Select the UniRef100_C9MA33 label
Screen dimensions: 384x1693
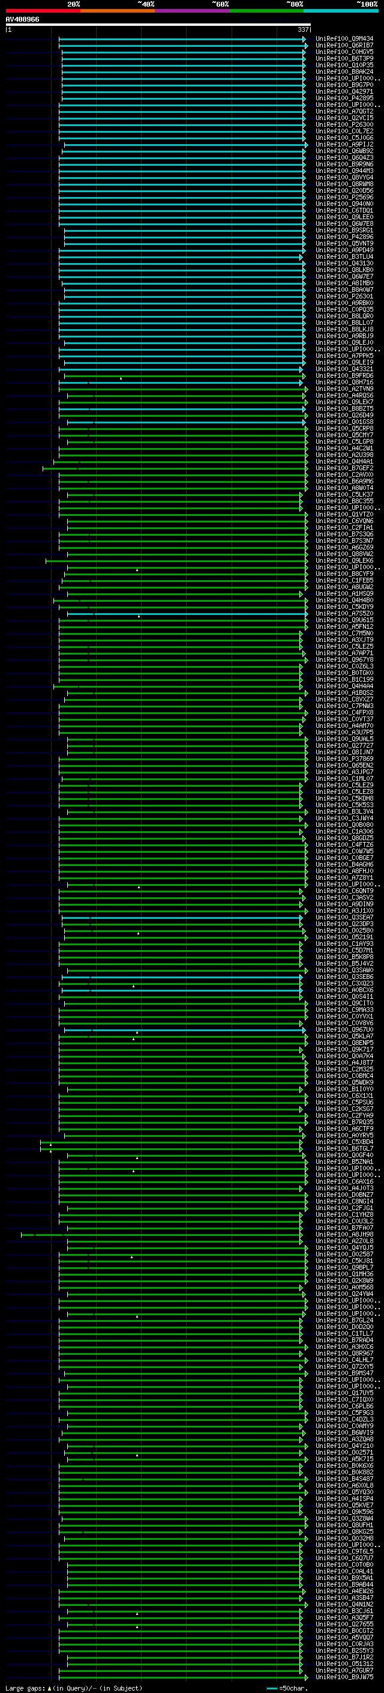pyautogui.click(x=344, y=1010)
